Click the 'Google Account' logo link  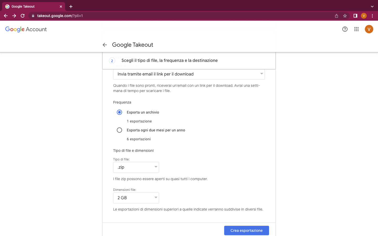click(25, 29)
